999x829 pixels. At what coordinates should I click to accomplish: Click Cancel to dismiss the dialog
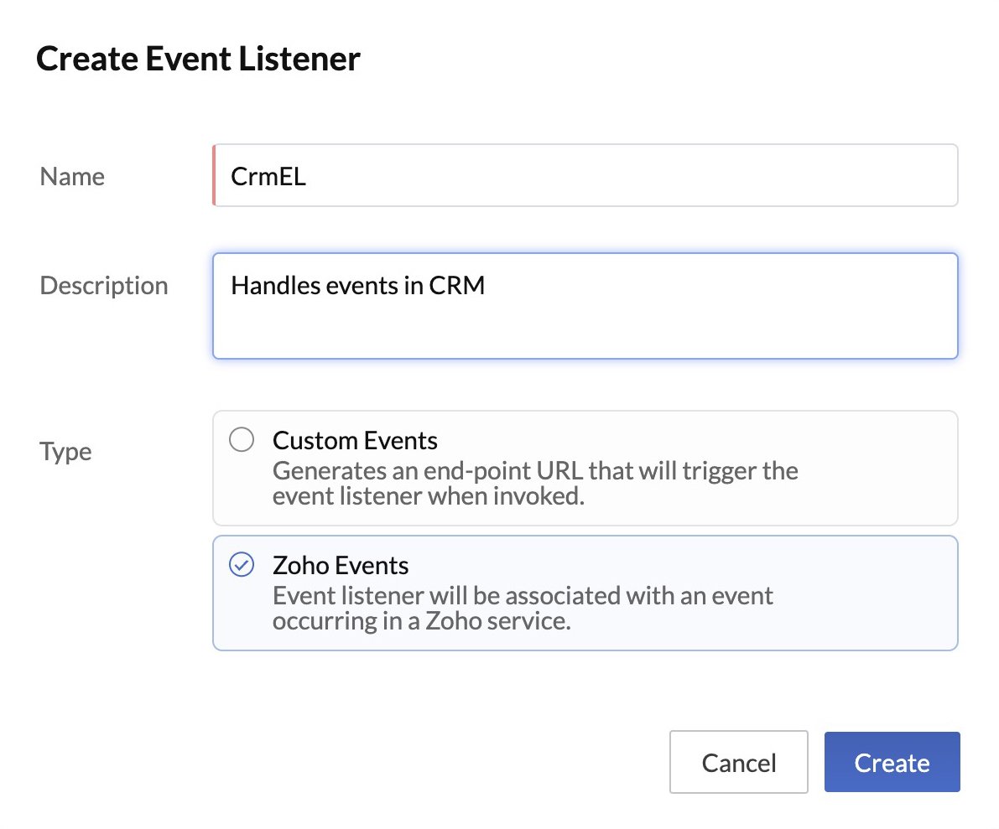pyautogui.click(x=738, y=762)
